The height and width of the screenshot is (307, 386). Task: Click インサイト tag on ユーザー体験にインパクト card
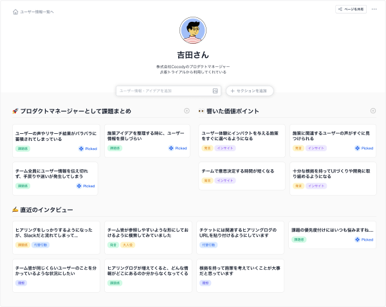pos(225,148)
